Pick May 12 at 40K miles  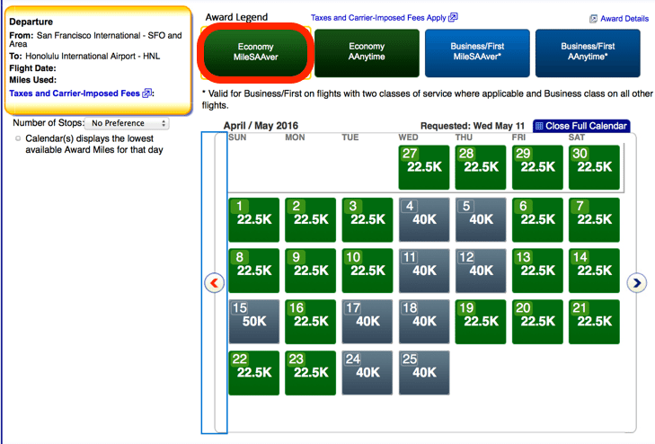point(481,271)
